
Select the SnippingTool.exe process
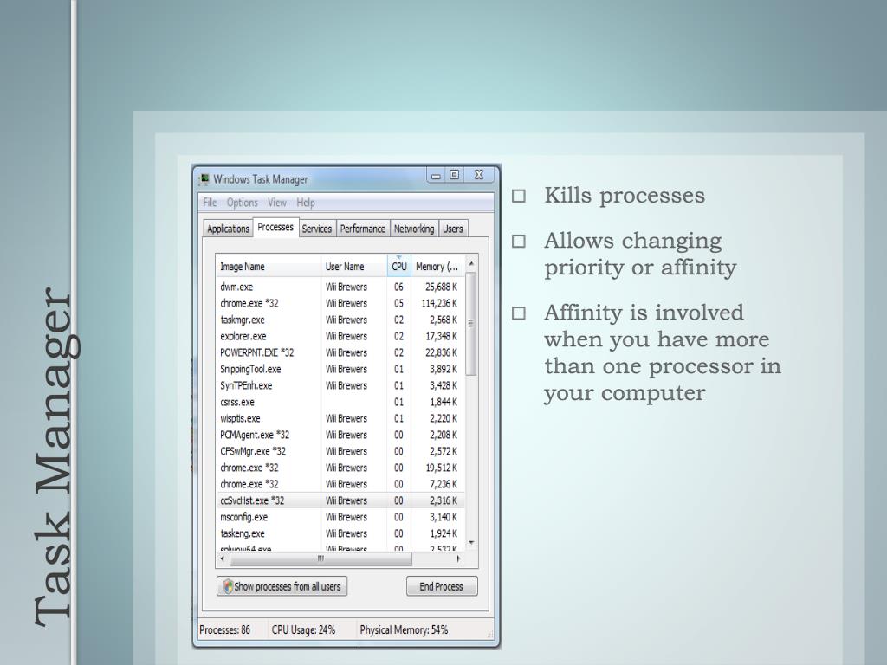click(340, 369)
